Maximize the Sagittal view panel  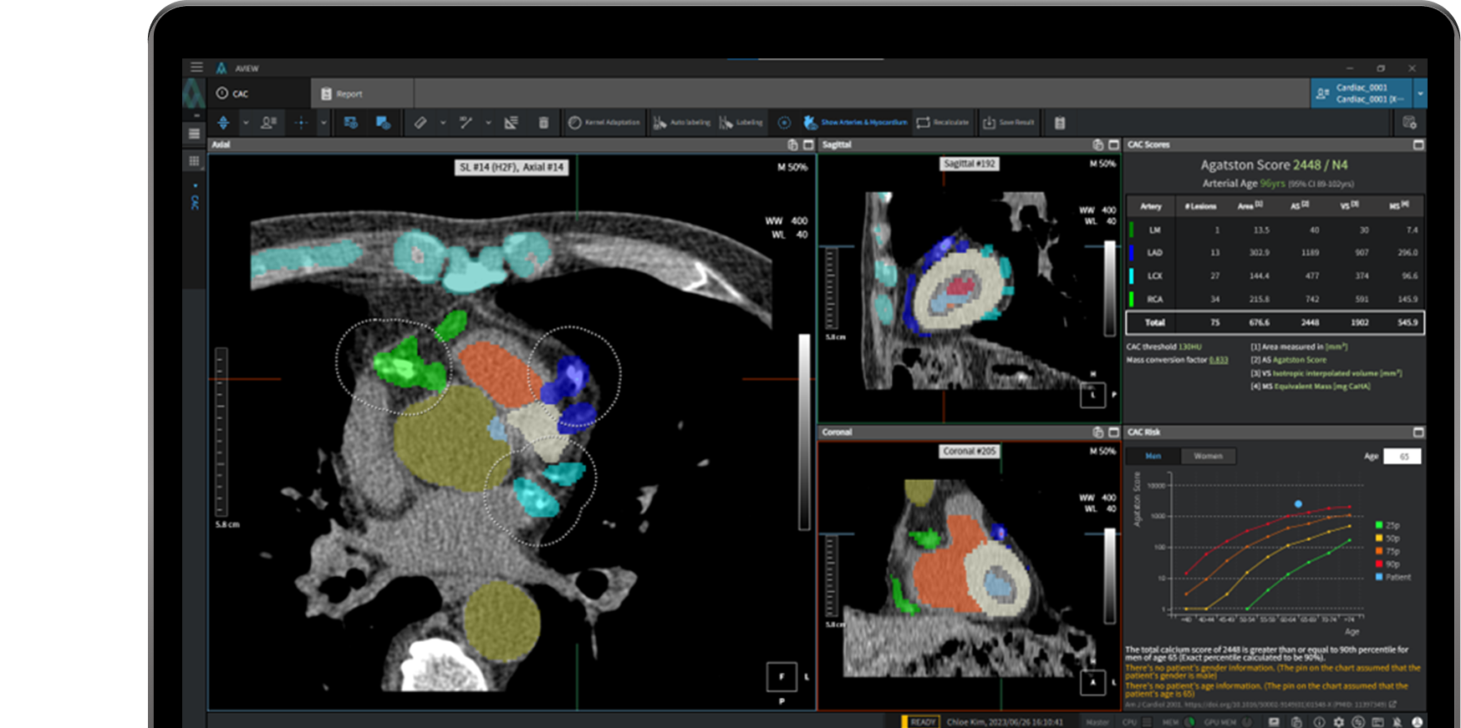[x=1113, y=144]
